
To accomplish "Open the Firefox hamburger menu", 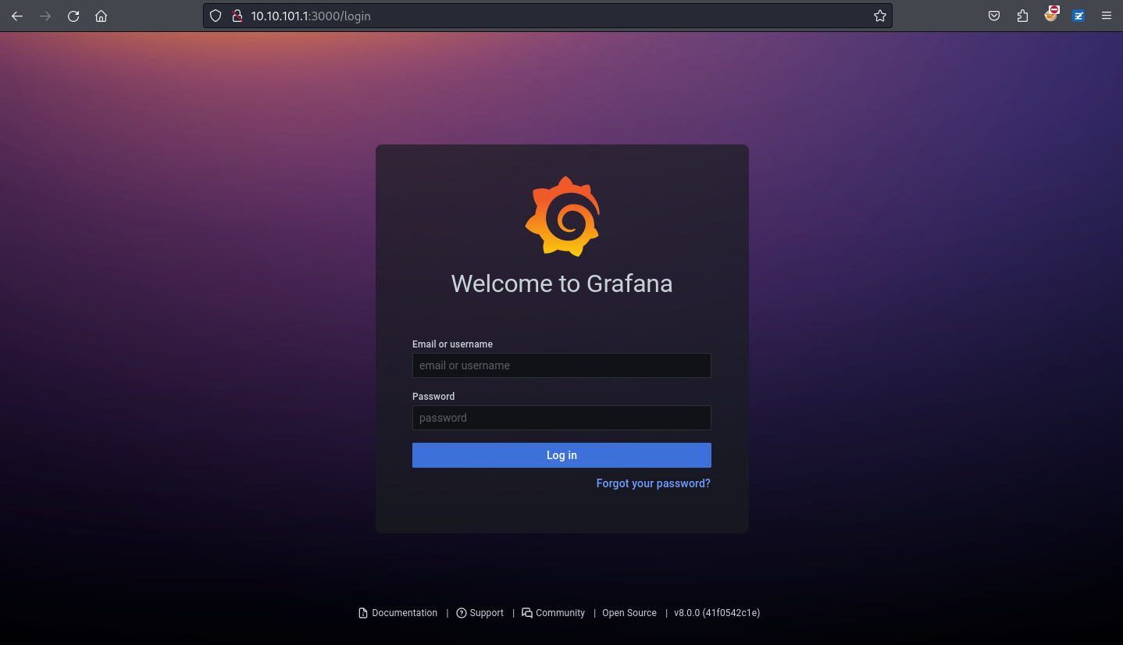I will 1106,16.
